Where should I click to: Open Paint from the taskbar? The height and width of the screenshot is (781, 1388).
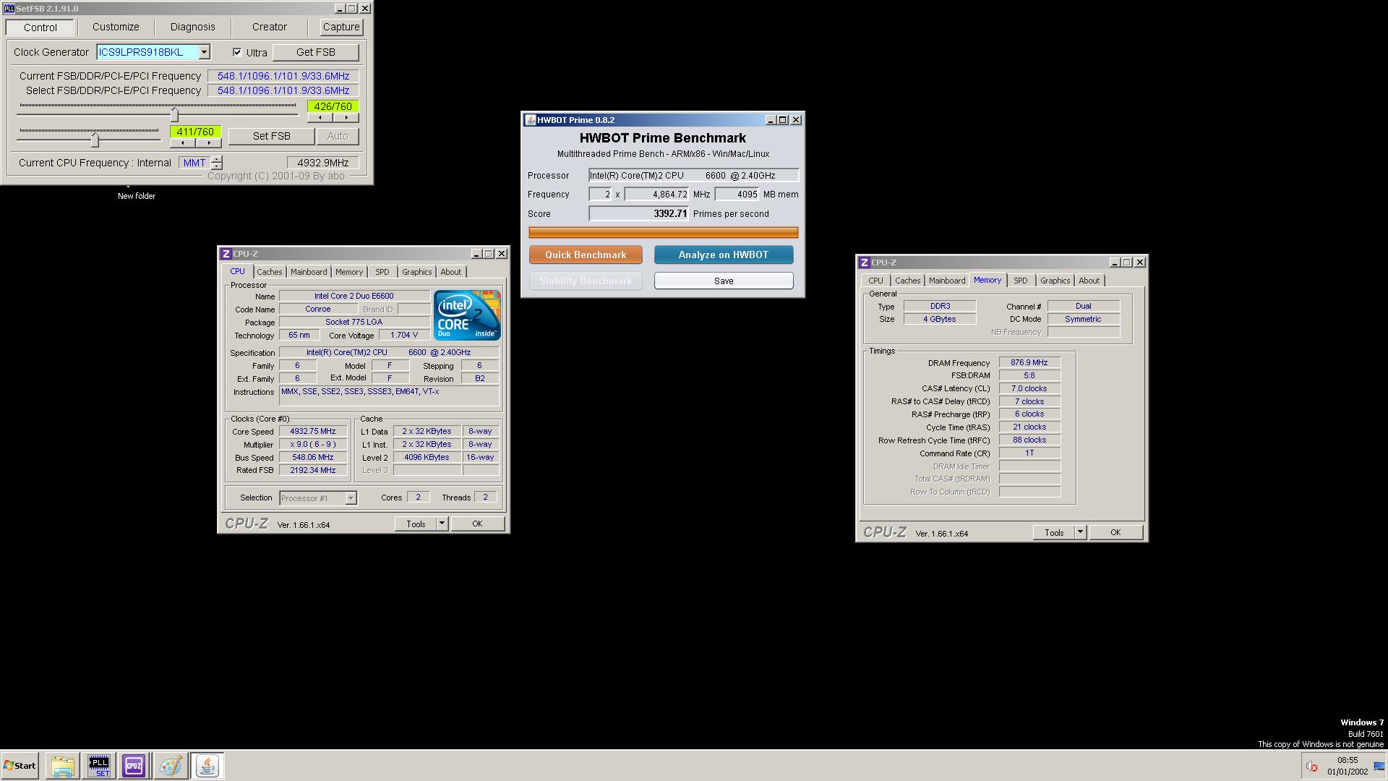pos(171,766)
